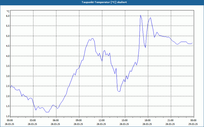Viewport: 204px width, 127px height.
Task: Select the '03:00' time label
Action: pos(33,120)
